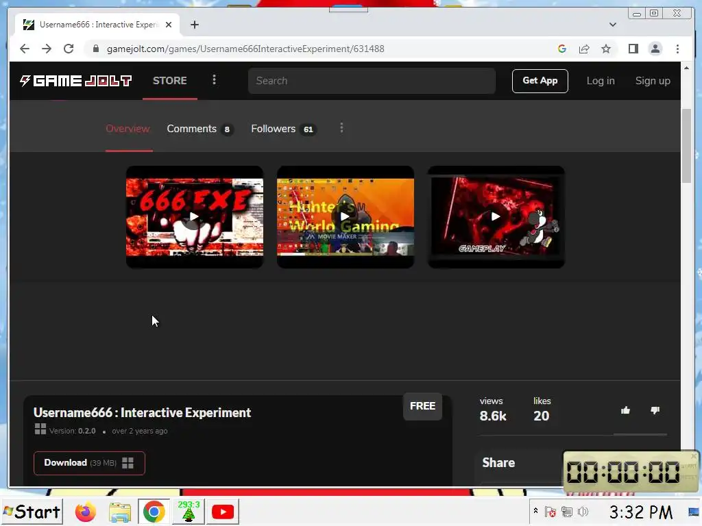Open YouTube from the taskbar
702x526 pixels.
223,512
